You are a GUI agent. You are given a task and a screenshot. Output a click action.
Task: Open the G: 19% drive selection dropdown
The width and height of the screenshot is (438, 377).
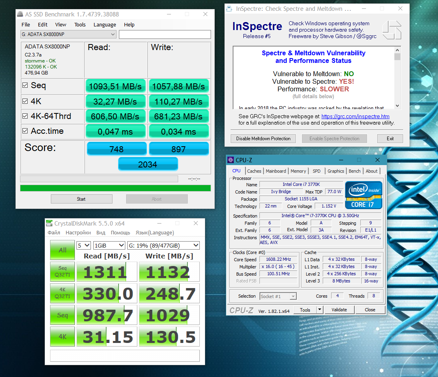click(163, 245)
